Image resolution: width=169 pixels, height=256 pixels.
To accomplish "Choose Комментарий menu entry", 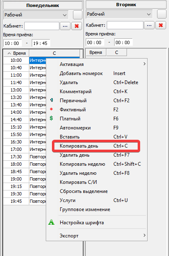I will coord(97,92).
